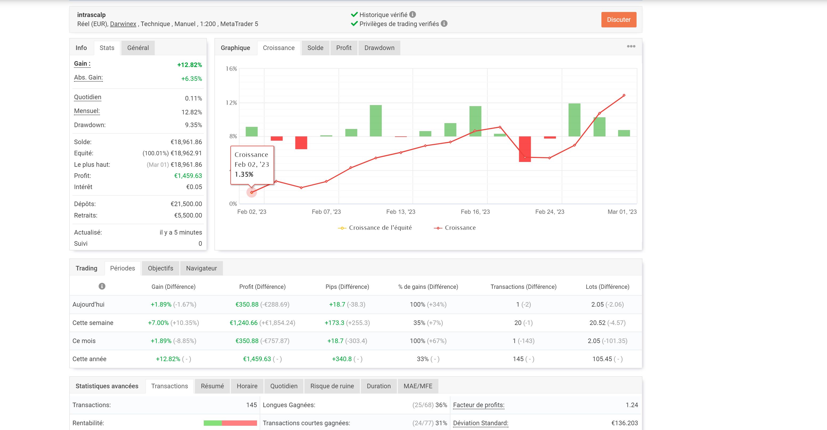Screen dimensions: 827x430
Task: Click the info icon beside Privilèges de trading
Action: 444,23
